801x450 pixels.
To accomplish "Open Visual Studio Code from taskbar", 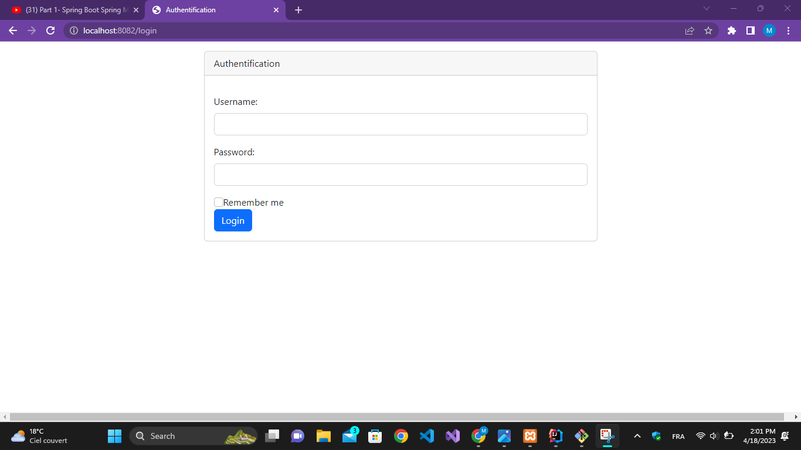I will tap(426, 436).
